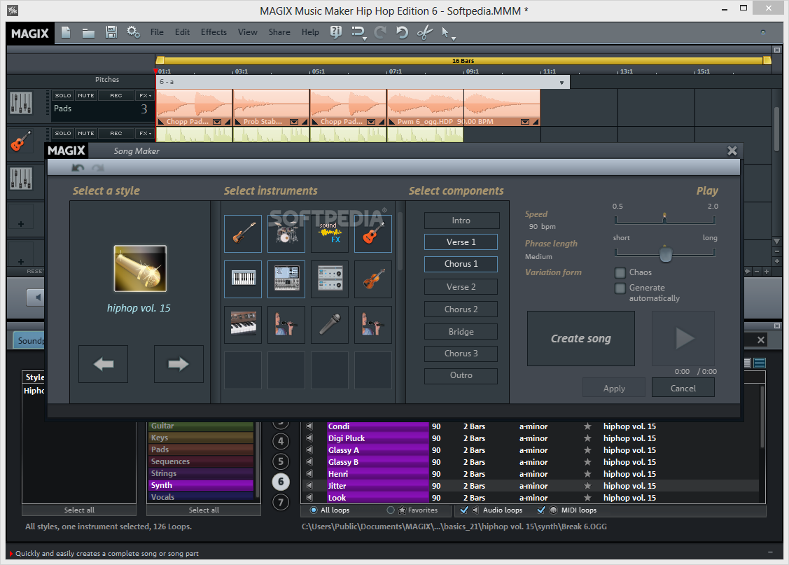Image resolution: width=789 pixels, height=565 pixels.
Task: Click the context help question mark icon
Action: point(335,32)
